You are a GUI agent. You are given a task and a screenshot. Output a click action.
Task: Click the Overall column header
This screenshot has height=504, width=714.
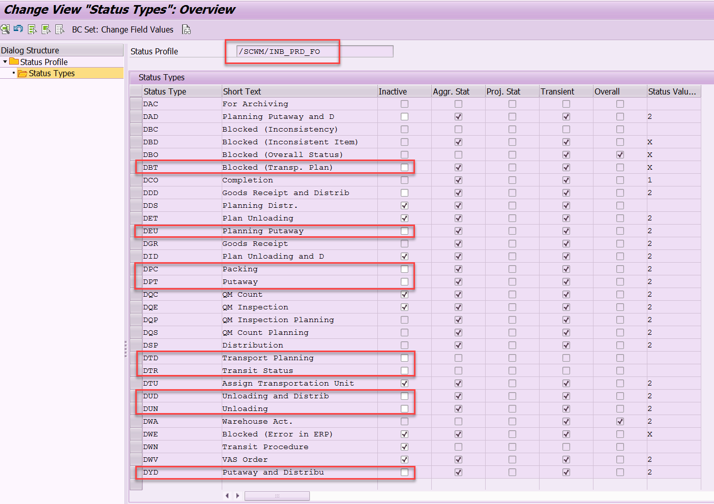click(620, 91)
